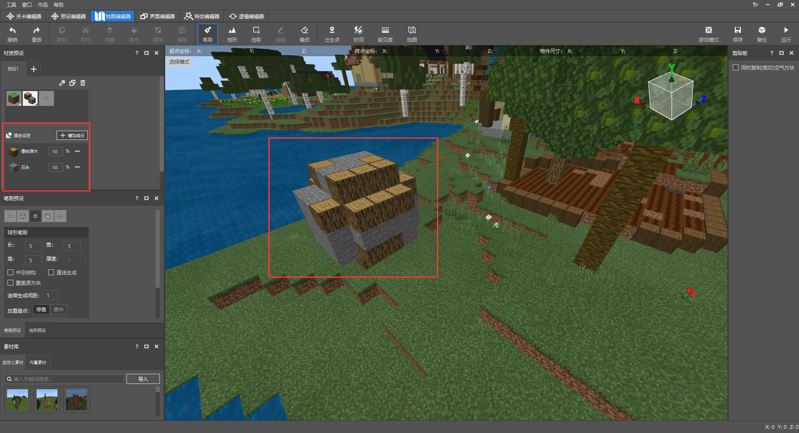Enable the 直线生成 checkbox
The width and height of the screenshot is (799, 433).
[51, 272]
